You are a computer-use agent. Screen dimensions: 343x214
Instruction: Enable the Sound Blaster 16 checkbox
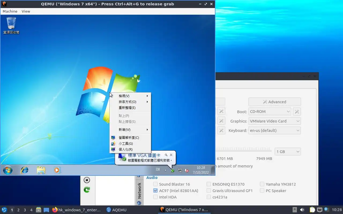coord(155,184)
